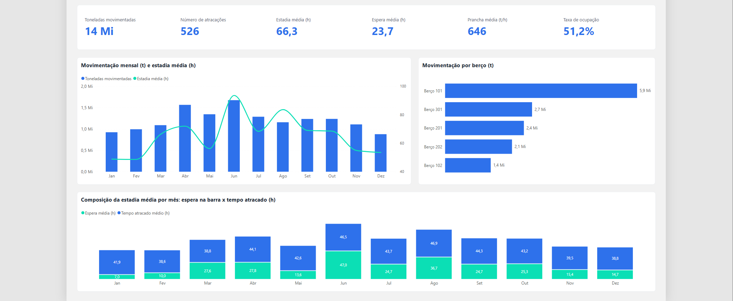This screenshot has width=733, height=301.
Task: Select the Espera média (h) legend item
Action: point(98,213)
